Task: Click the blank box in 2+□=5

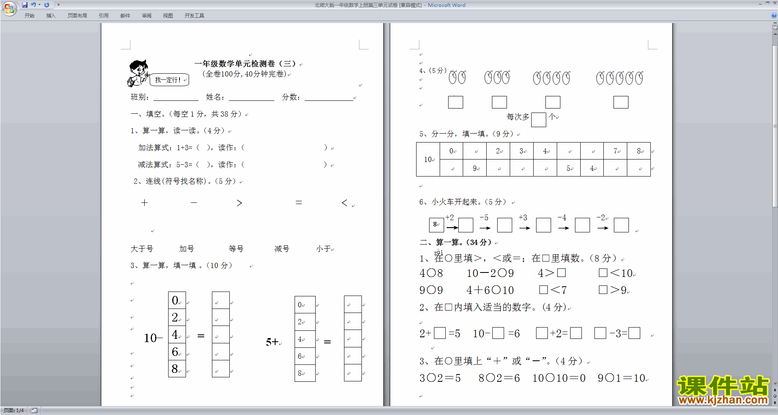Action: [440, 333]
